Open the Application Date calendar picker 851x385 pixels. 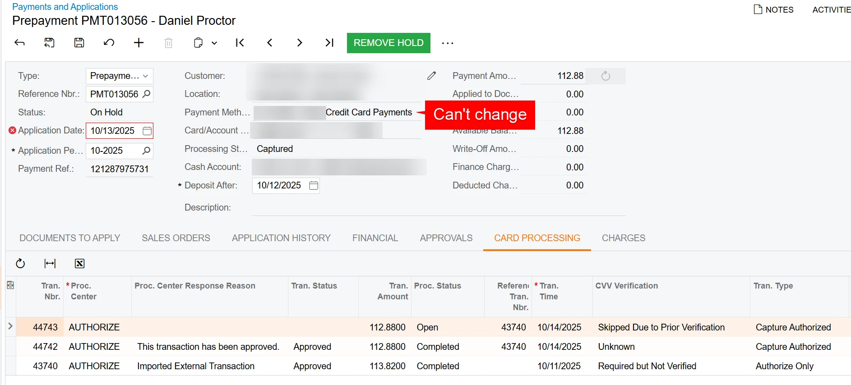(x=147, y=131)
